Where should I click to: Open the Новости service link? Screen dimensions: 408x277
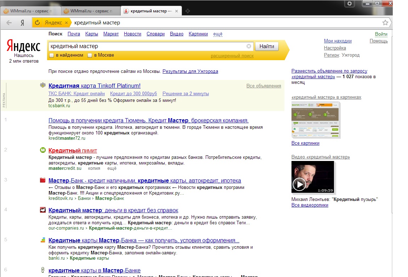(x=132, y=34)
